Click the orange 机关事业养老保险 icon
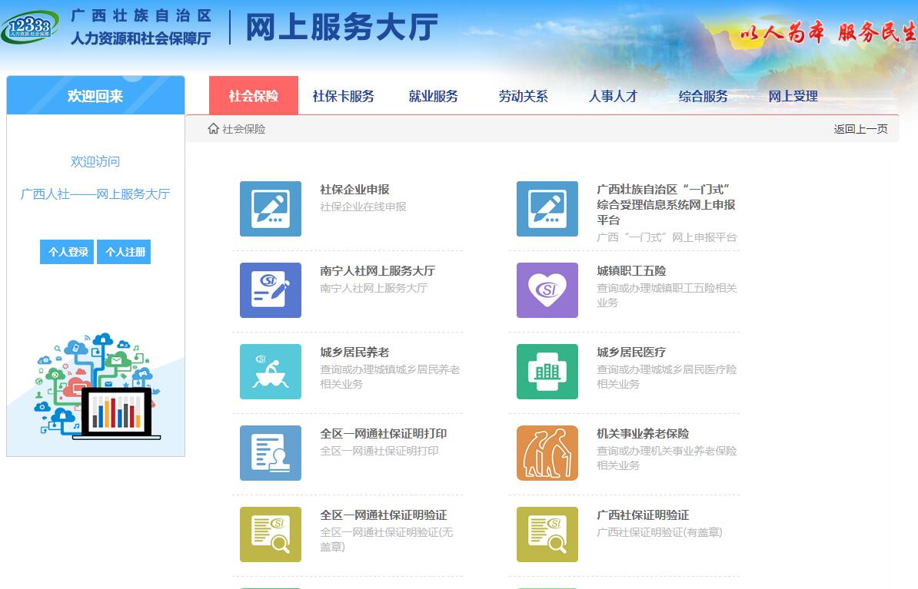Image resolution: width=918 pixels, height=589 pixels. (x=547, y=453)
